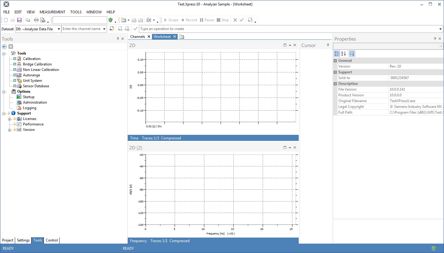Screen dimensions: 444x253
Task: Click the Copy toolbar icon
Action: (28, 20)
